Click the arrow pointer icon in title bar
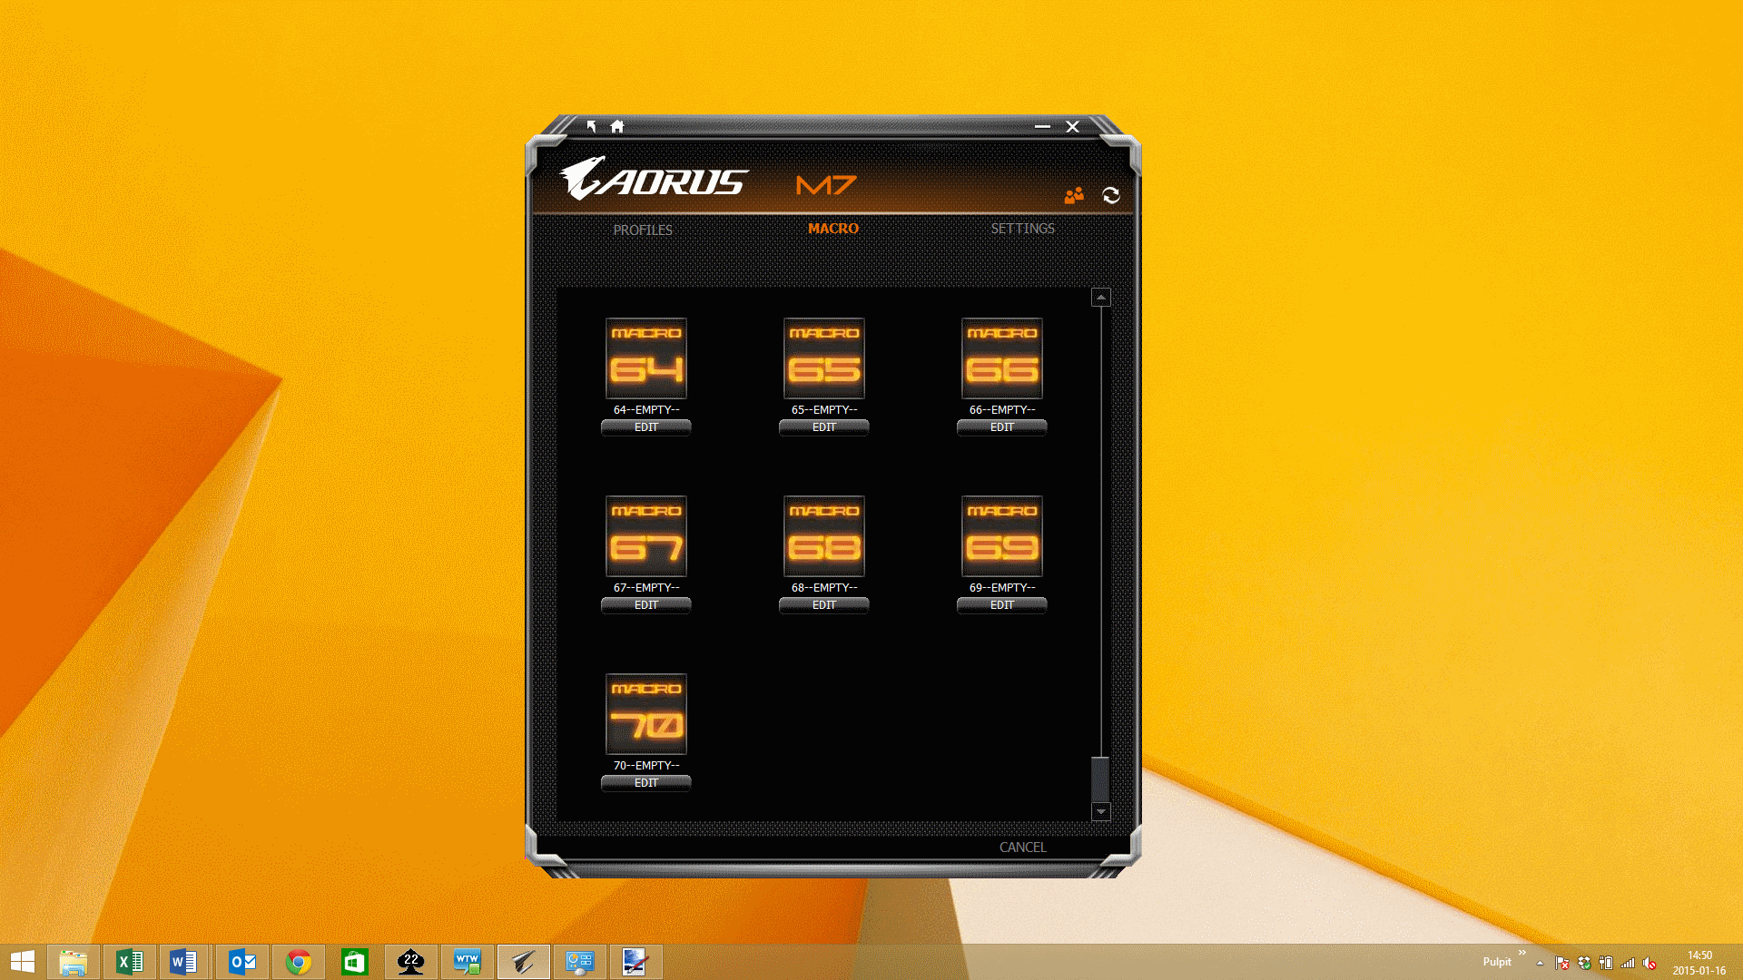1743x980 pixels. click(592, 127)
